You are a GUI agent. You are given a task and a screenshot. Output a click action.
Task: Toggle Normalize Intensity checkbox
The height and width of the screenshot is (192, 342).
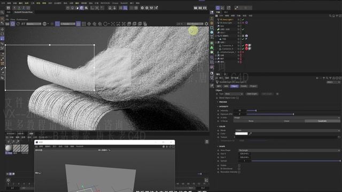click(x=239, y=172)
